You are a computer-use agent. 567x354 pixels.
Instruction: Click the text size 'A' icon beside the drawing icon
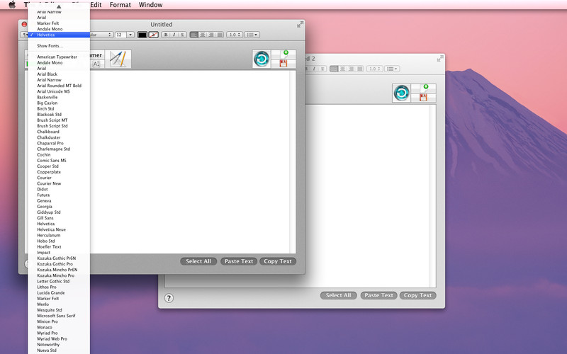coord(96,64)
